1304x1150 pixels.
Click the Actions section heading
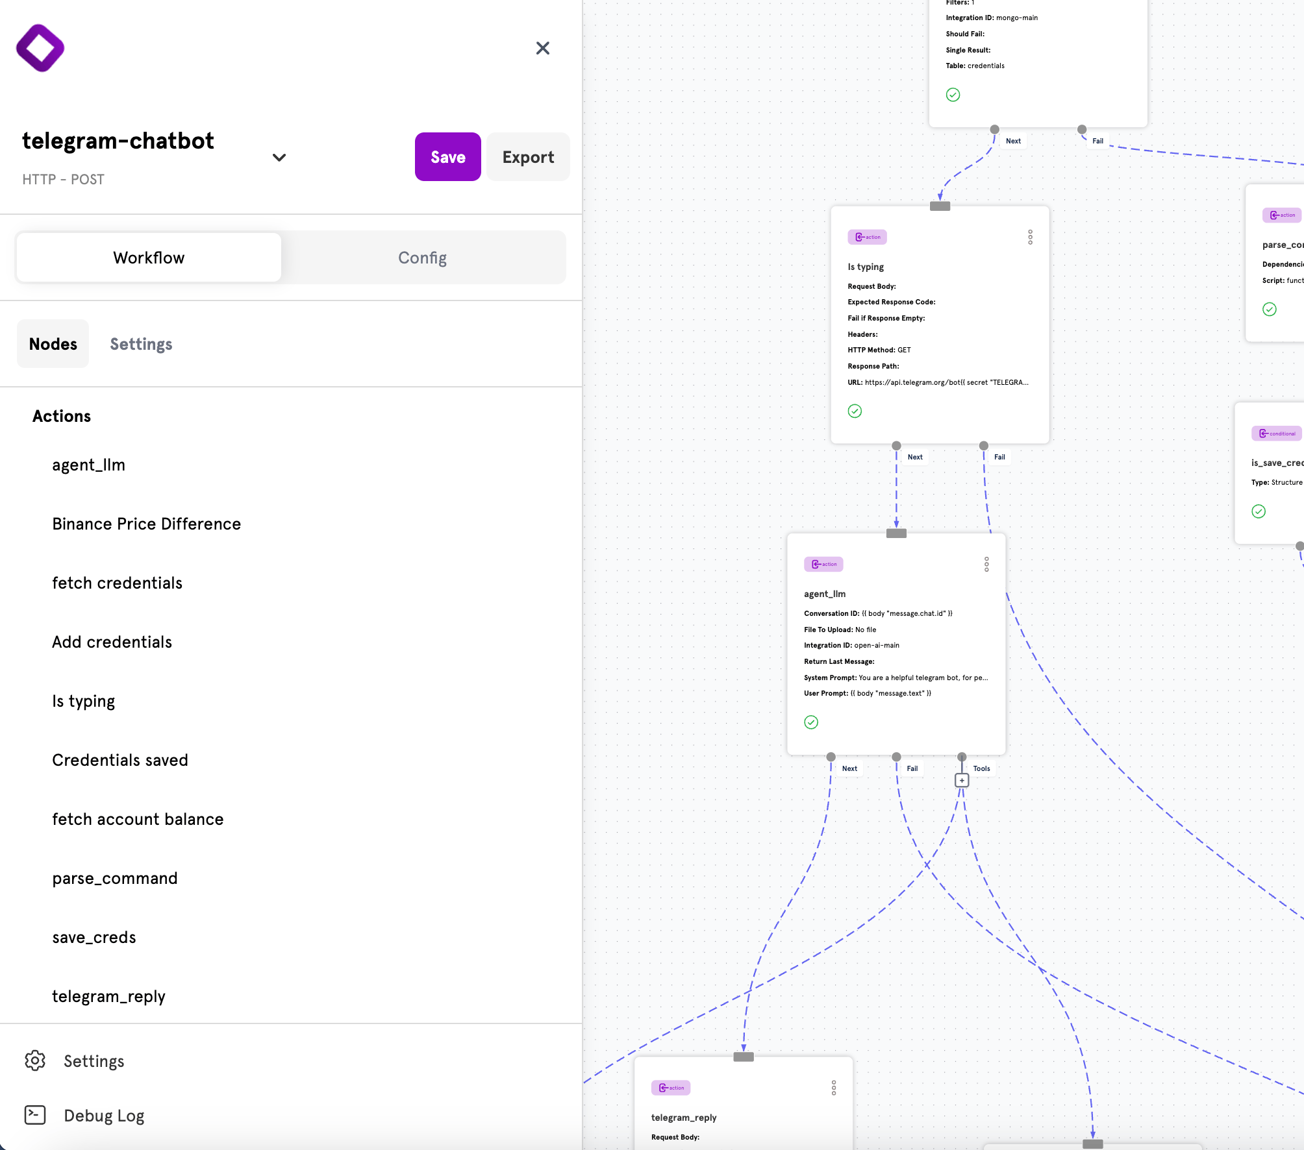[x=62, y=416]
